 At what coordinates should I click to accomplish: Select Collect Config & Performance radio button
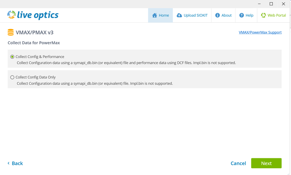pyautogui.click(x=12, y=57)
